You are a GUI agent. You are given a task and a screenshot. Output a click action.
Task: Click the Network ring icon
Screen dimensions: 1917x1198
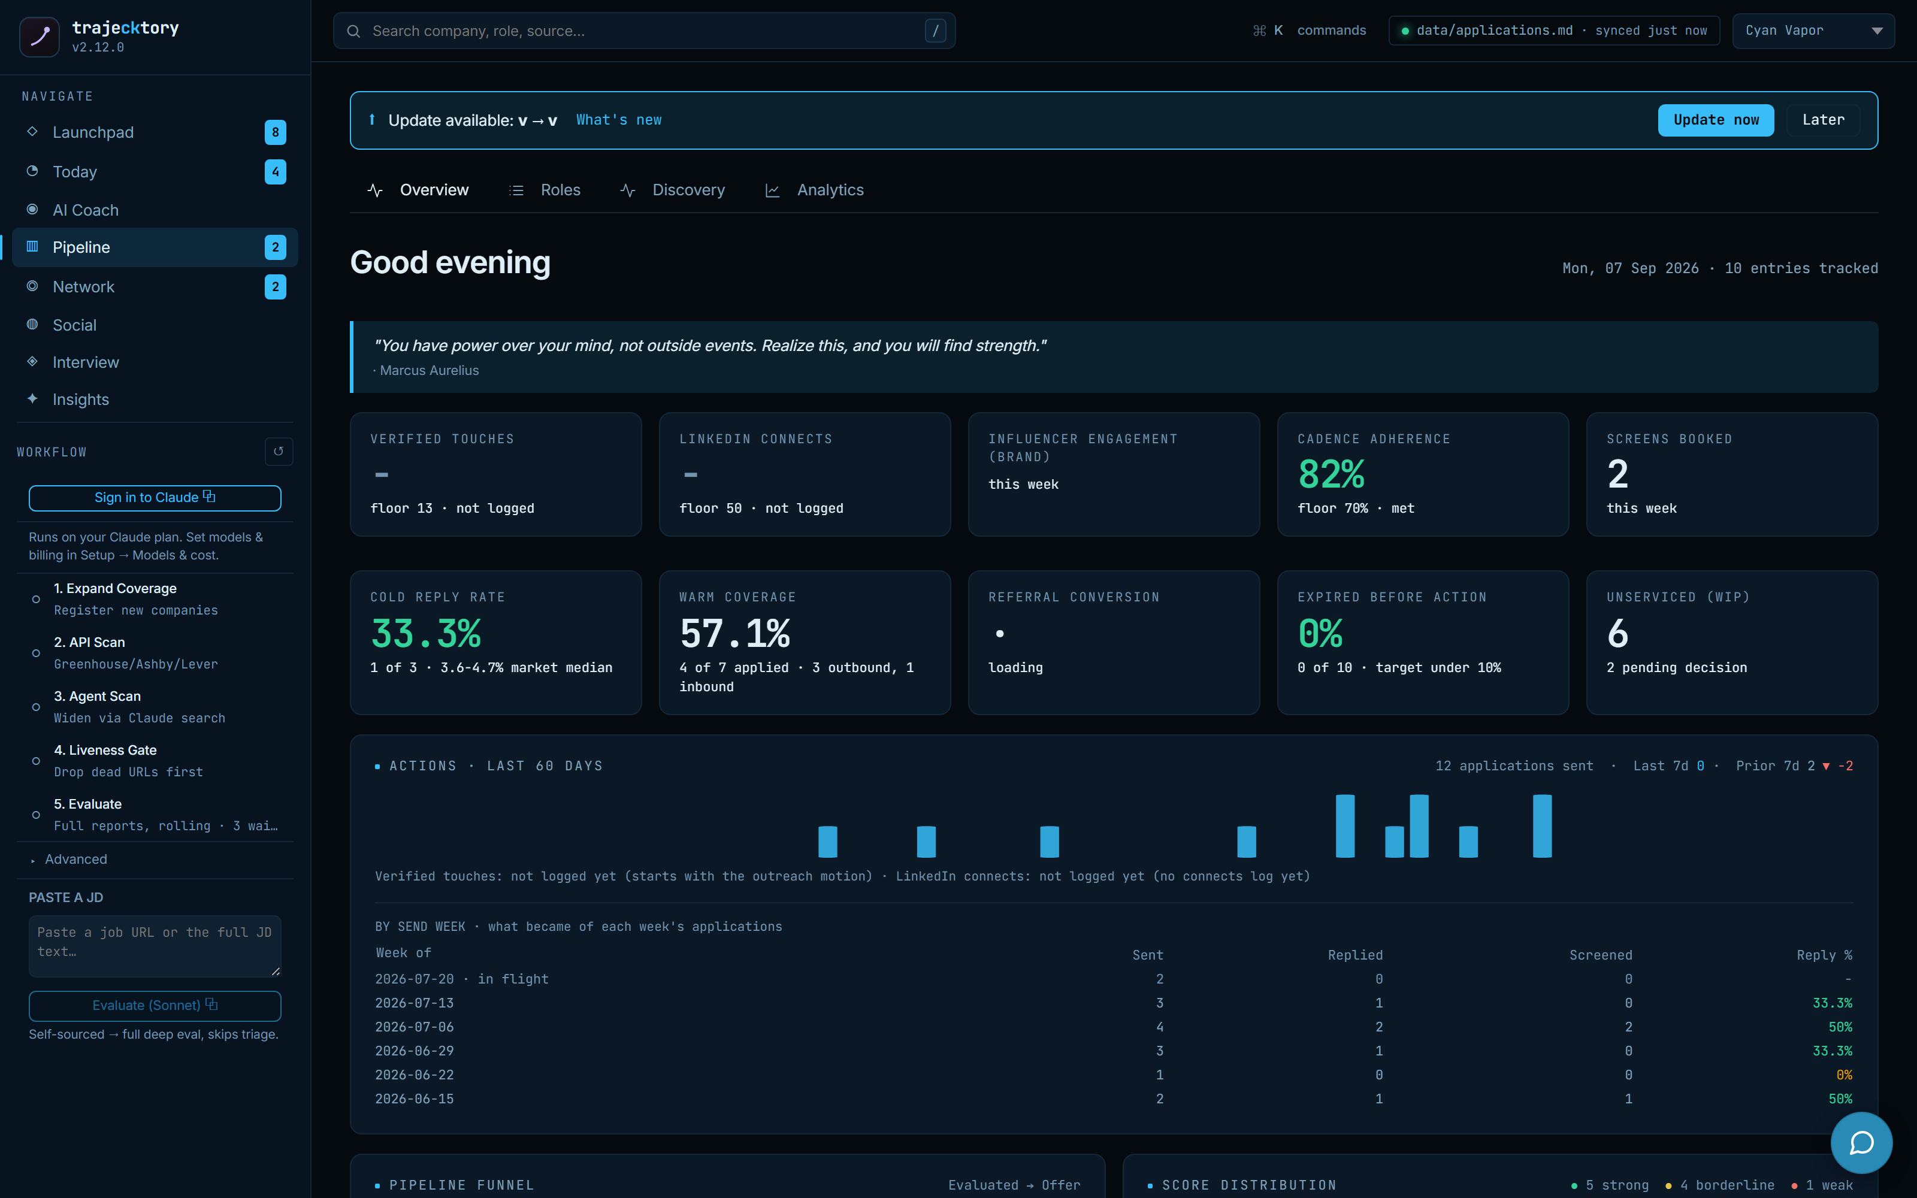point(32,286)
